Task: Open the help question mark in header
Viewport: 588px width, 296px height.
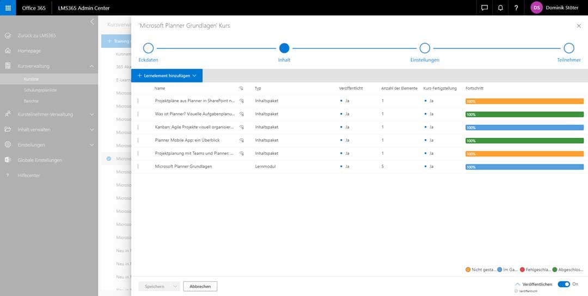Action: click(516, 8)
